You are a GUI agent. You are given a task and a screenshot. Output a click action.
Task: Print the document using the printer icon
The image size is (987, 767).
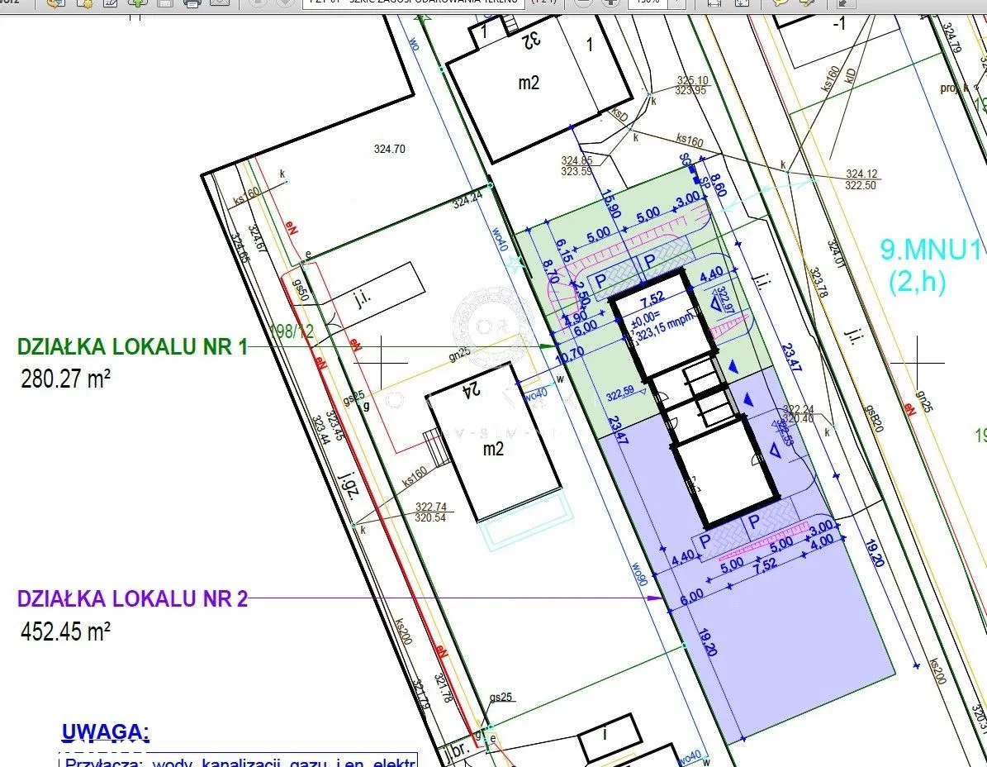point(192,2)
